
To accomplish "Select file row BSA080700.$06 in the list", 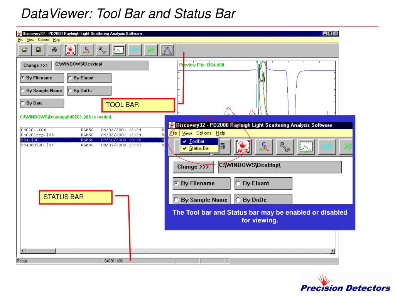I will (92, 145).
